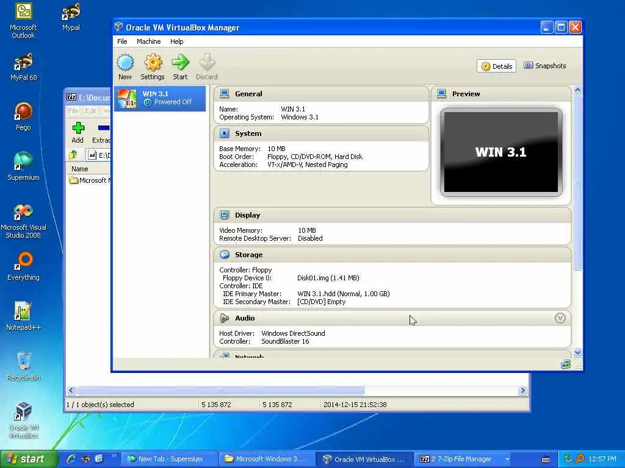Click the General section header

pos(321,94)
